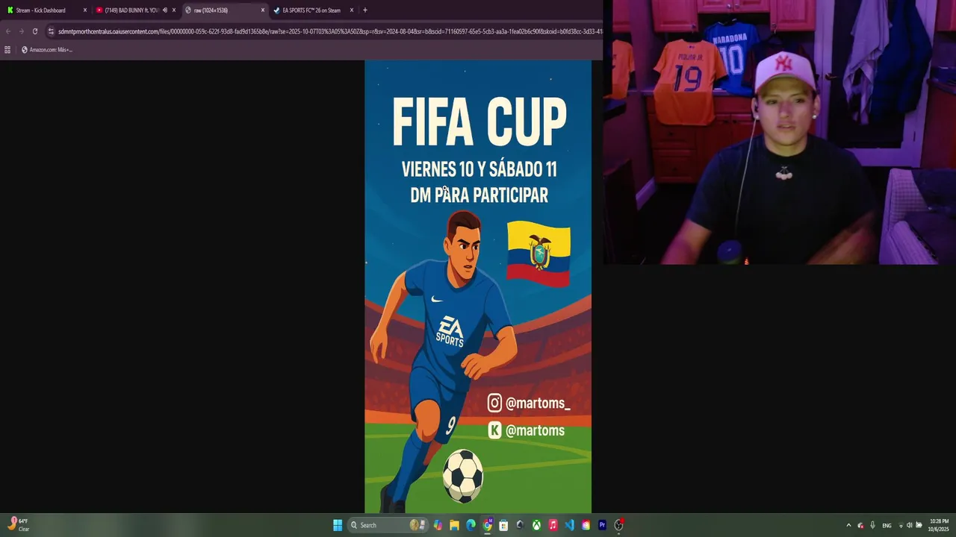This screenshot has width=956, height=537.
Task: Switch to the Stream - Kick Dashboard tab
Action: tap(45, 10)
